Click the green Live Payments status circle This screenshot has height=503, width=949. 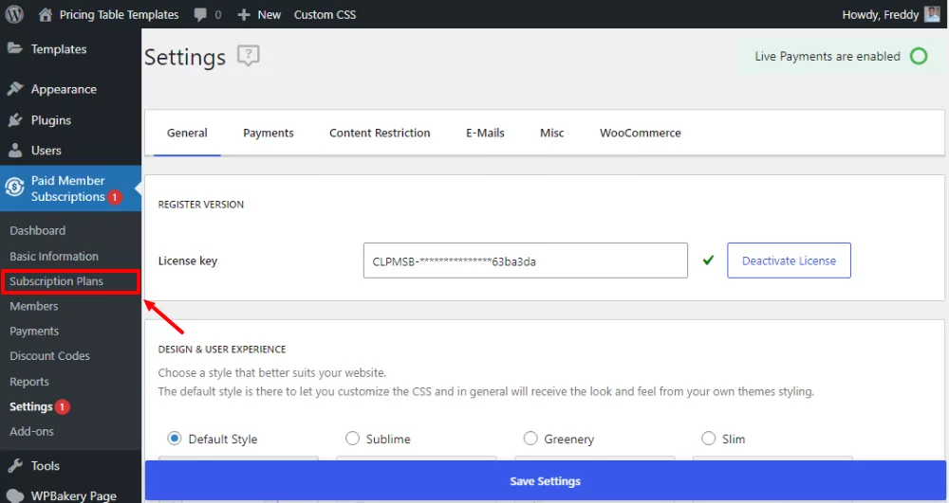[919, 56]
